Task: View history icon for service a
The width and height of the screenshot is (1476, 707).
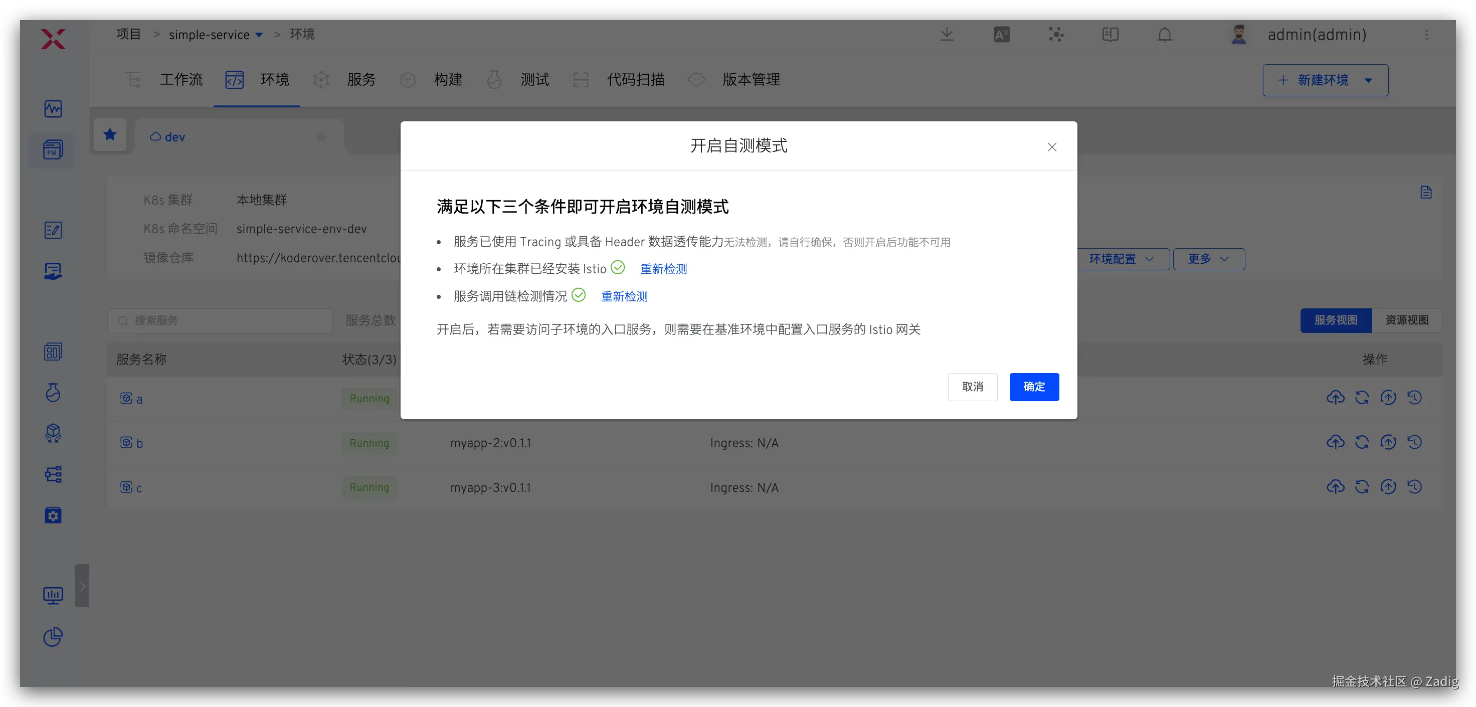Action: click(x=1414, y=397)
